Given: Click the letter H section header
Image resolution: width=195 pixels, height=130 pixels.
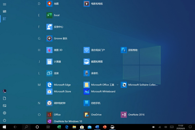Looking at the screenshot, I should 39,50.
